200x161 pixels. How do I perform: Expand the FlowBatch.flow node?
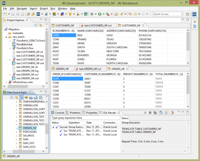(10, 48)
